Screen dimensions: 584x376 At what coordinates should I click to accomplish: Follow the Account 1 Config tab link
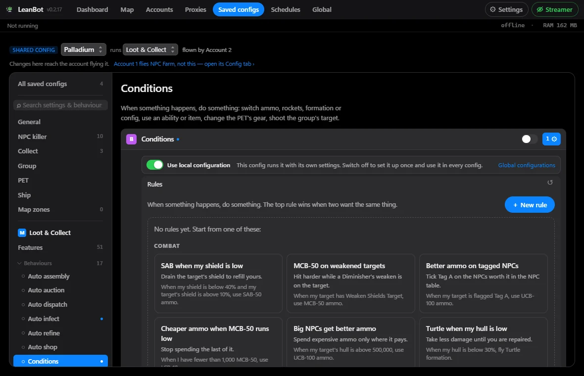(184, 64)
